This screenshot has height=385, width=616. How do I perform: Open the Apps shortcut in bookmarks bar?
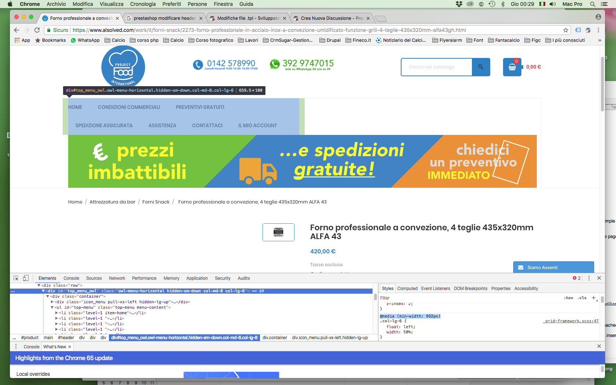click(22, 40)
